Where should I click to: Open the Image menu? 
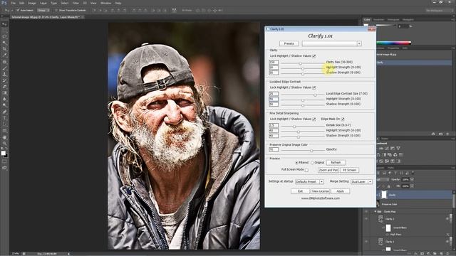pos(32,3)
